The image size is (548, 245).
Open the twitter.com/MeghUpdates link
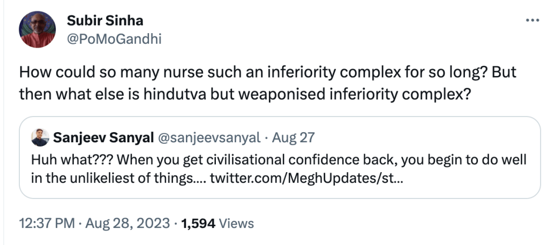click(307, 178)
